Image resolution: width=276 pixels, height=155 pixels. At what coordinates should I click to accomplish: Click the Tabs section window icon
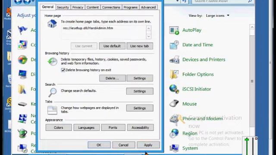point(52,110)
